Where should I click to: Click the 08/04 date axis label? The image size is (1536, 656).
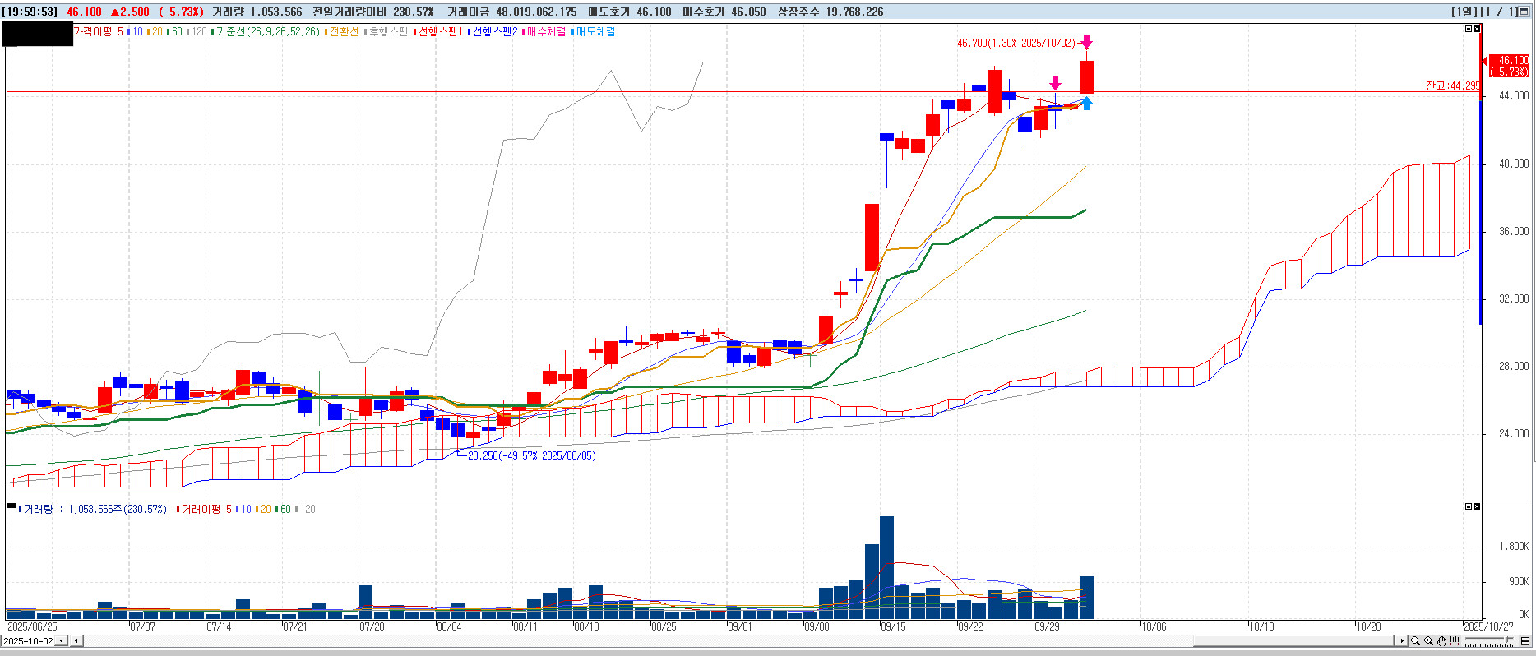[x=449, y=626]
